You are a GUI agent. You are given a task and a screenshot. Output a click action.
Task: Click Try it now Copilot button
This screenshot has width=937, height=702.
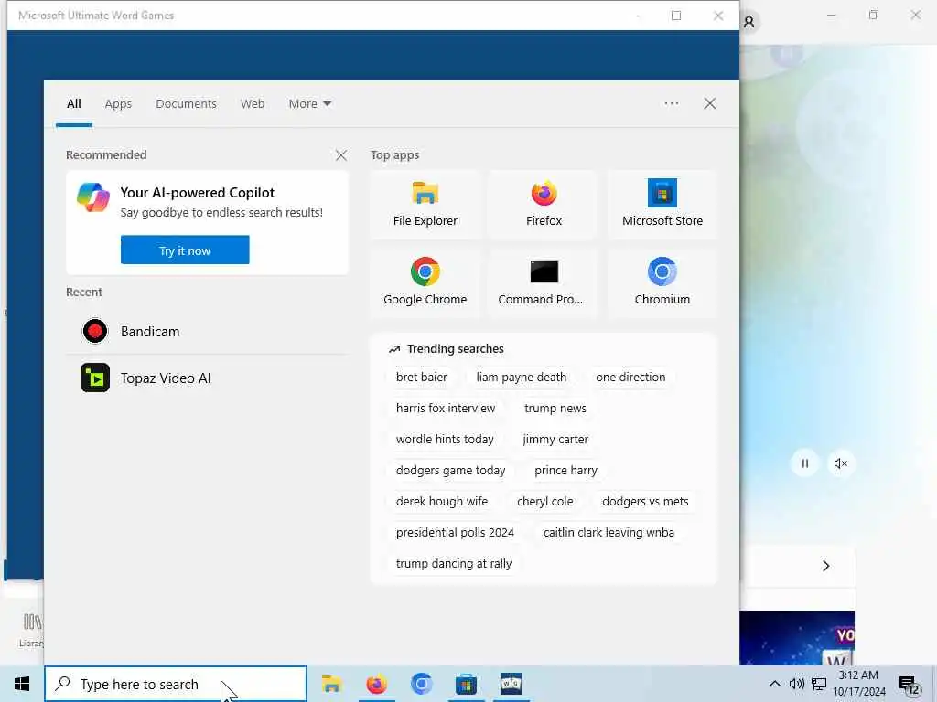185,250
